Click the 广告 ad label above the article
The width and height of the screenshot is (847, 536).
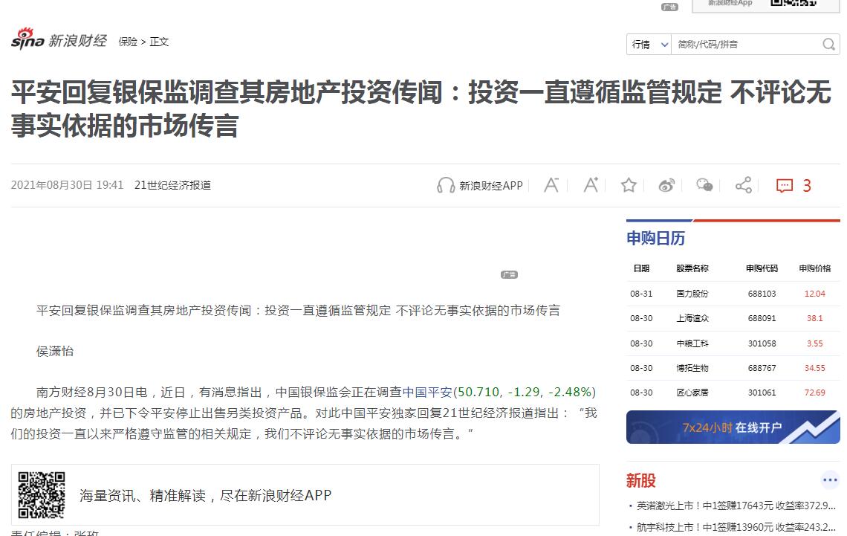[509, 274]
